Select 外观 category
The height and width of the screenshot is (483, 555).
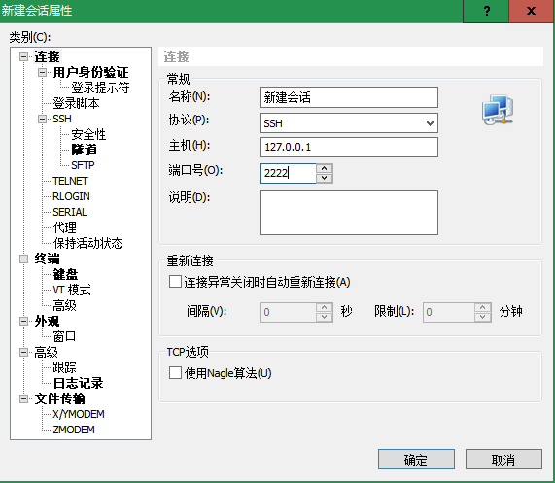(47, 321)
